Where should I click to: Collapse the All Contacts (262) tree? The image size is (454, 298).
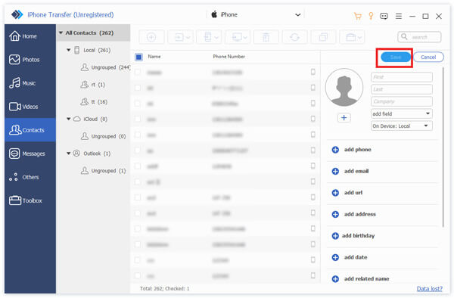[x=61, y=33]
